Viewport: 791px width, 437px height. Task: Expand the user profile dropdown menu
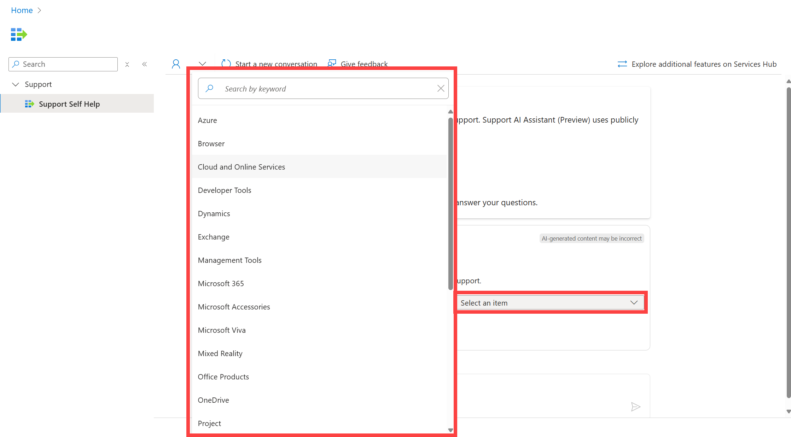coord(202,64)
